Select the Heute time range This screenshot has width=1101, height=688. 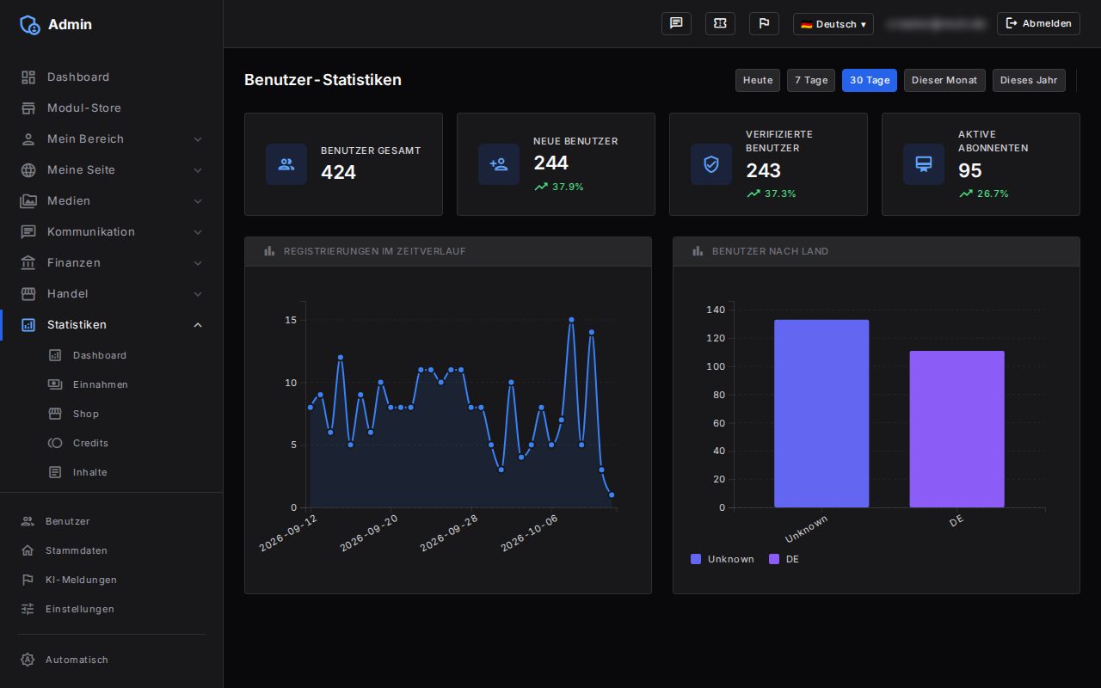758,80
